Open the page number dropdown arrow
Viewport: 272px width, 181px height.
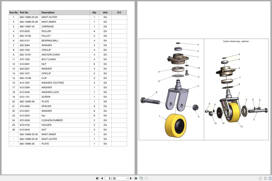[127, 178]
